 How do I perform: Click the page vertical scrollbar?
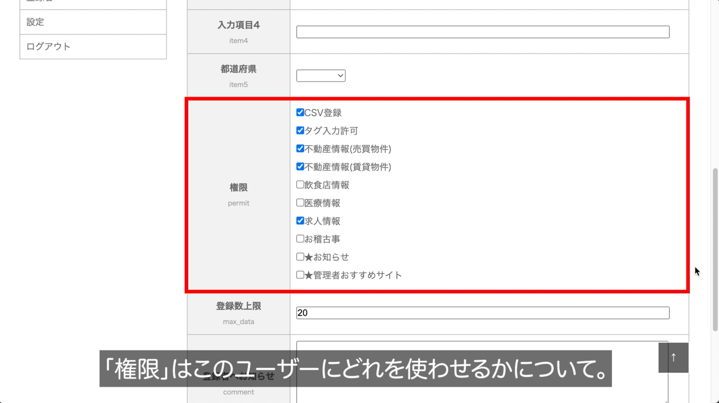(x=715, y=249)
